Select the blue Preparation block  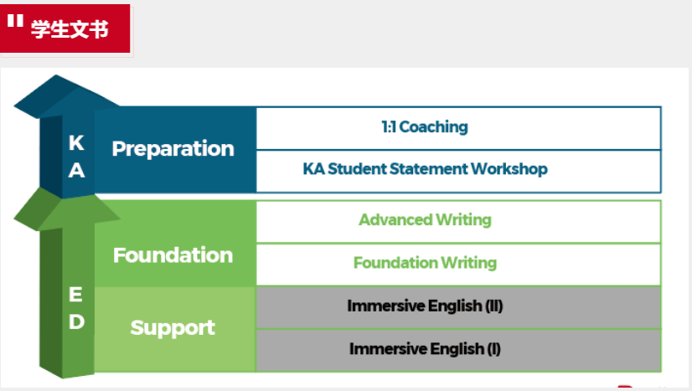(x=173, y=149)
